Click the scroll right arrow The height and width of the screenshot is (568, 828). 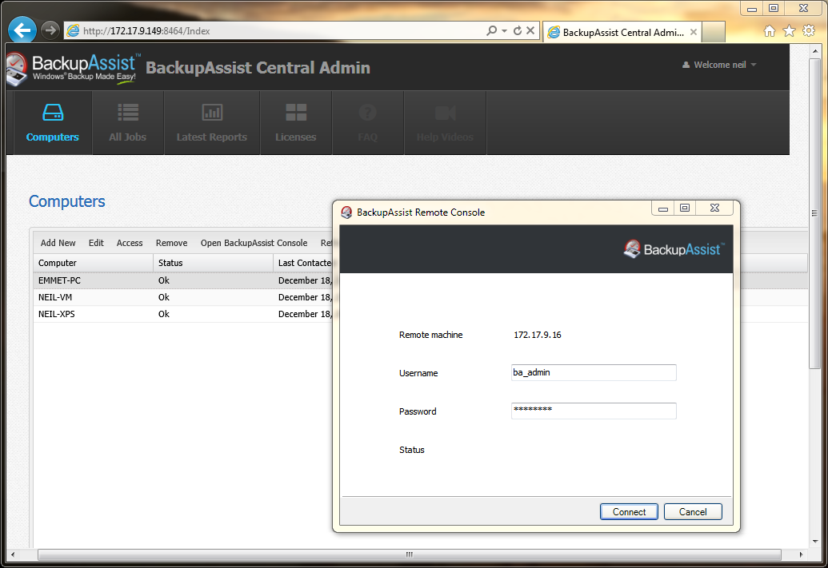pyautogui.click(x=801, y=554)
